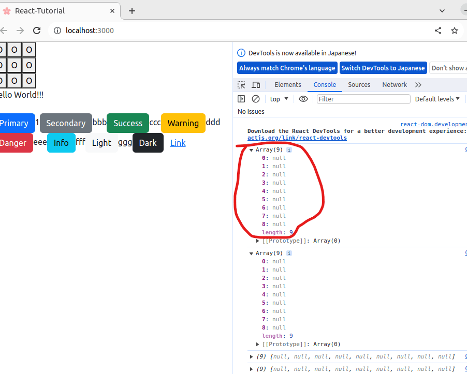Click the Link text link

tap(178, 143)
